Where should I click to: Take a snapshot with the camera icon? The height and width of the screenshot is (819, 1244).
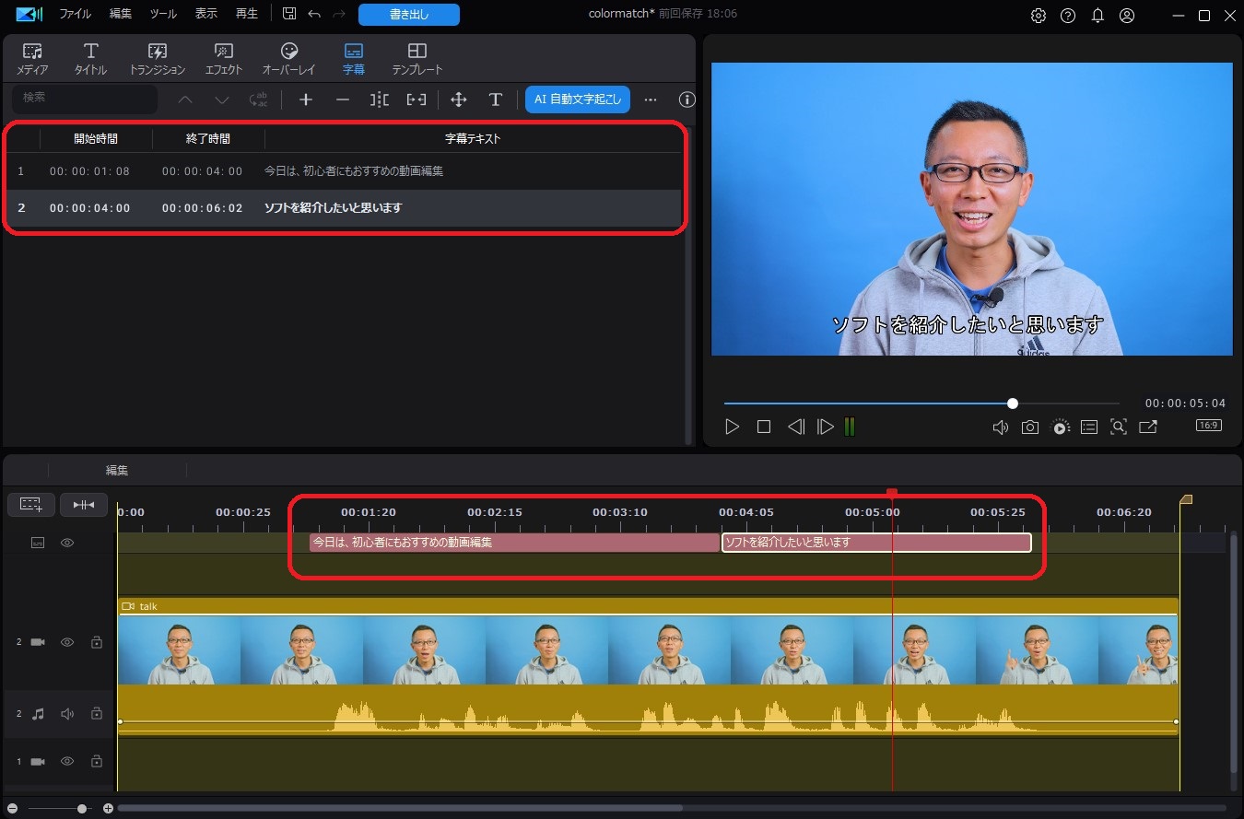pyautogui.click(x=1030, y=427)
